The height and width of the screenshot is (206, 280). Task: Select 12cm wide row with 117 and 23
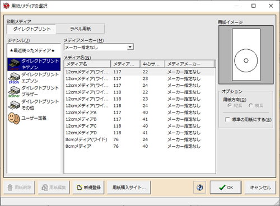[x=139, y=78]
